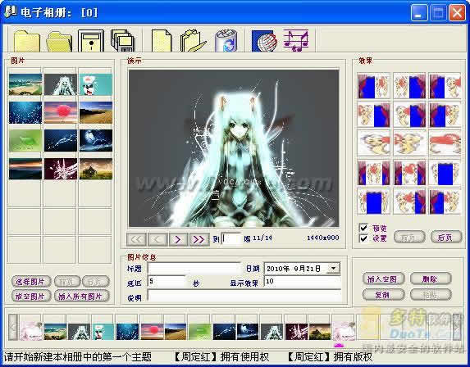Select house in field slide in bottom filmstrip

[320, 332]
